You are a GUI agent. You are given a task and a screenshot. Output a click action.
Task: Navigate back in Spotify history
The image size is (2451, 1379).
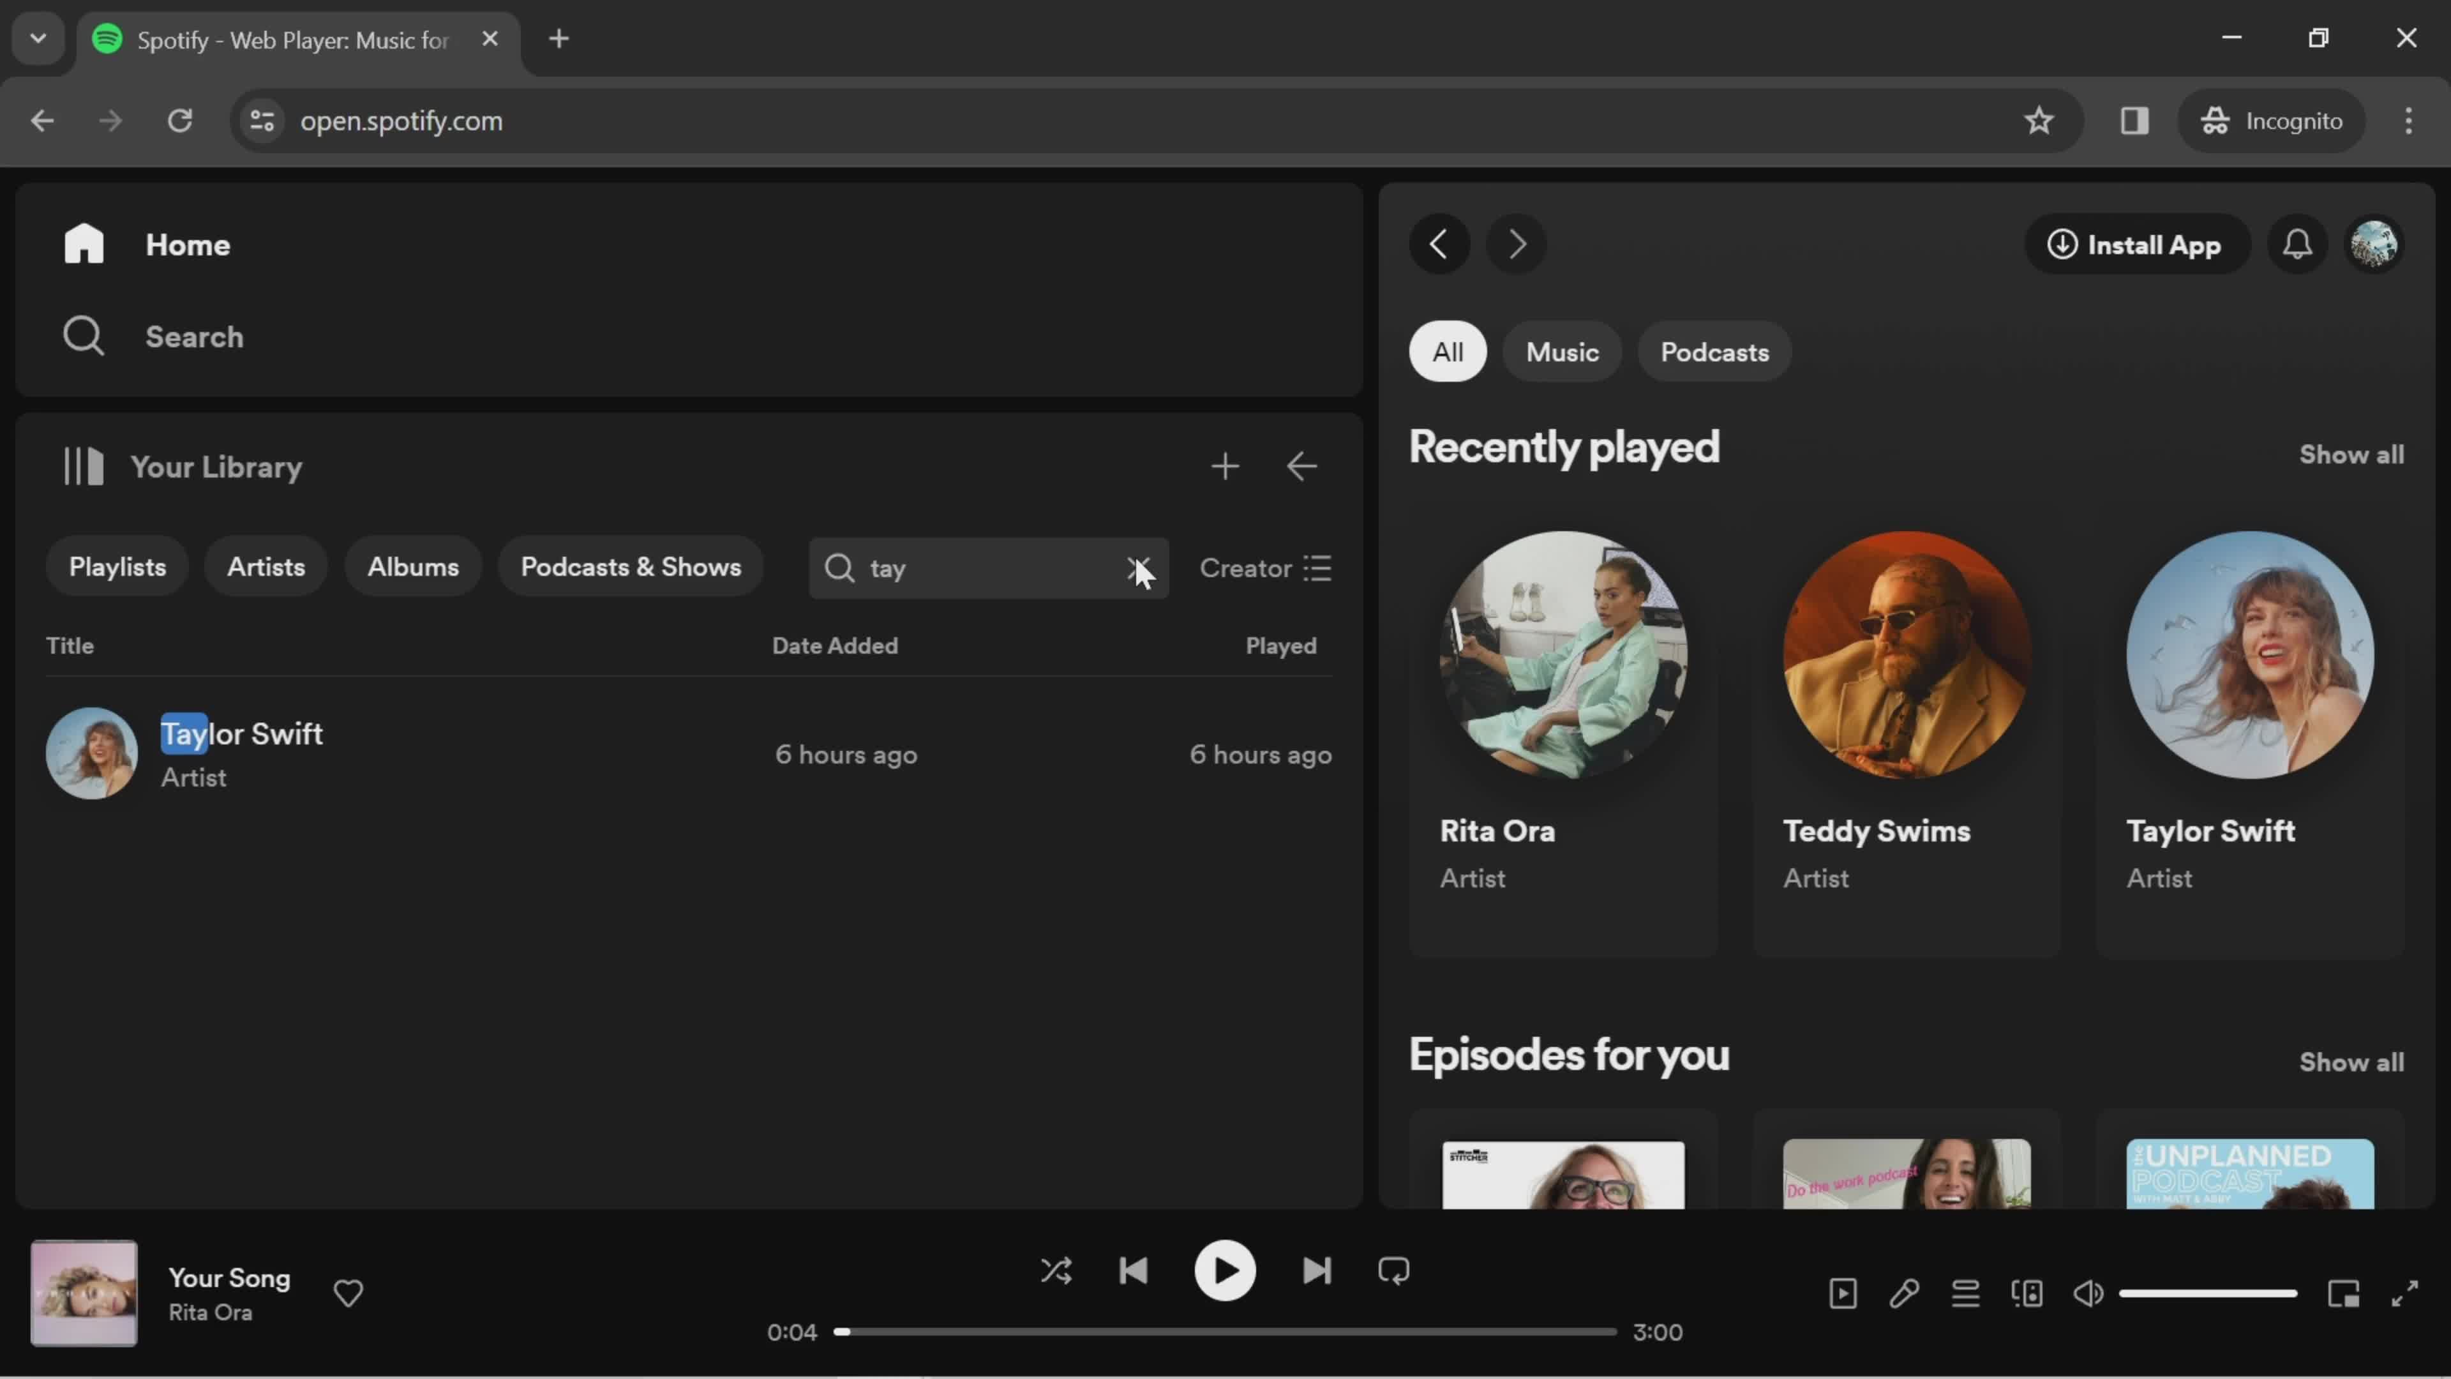[1439, 245]
